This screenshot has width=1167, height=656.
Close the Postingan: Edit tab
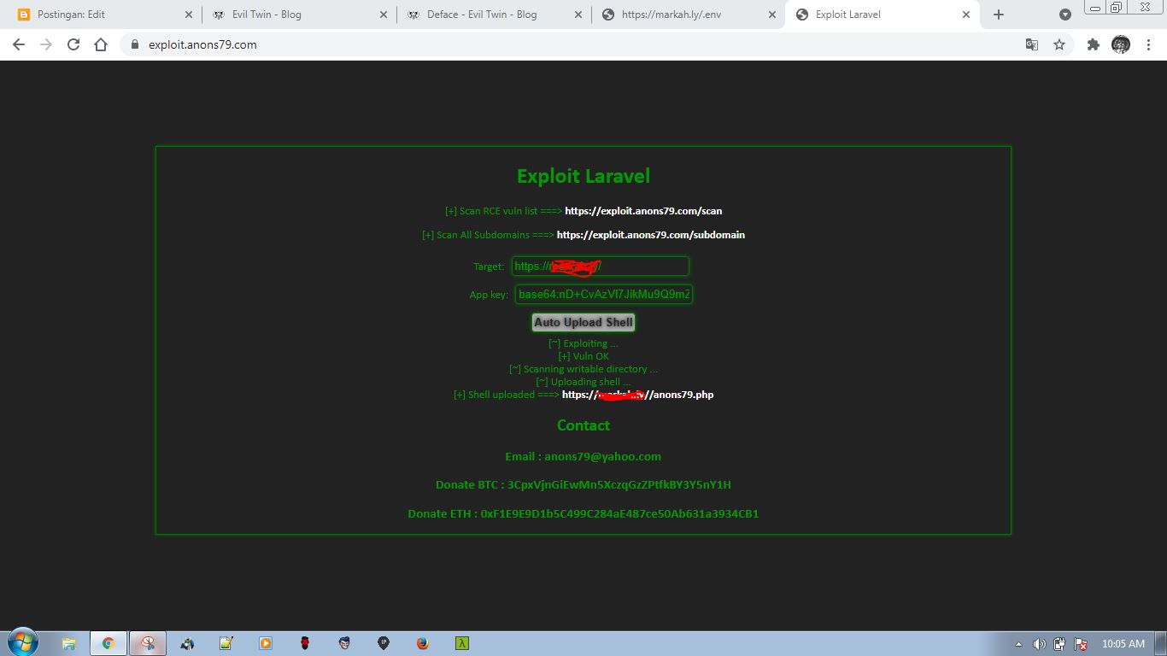(x=189, y=15)
